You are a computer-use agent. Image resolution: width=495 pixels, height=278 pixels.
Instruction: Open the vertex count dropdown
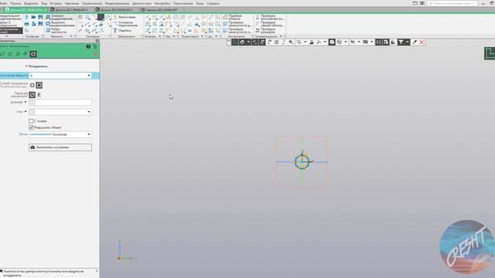click(x=89, y=76)
